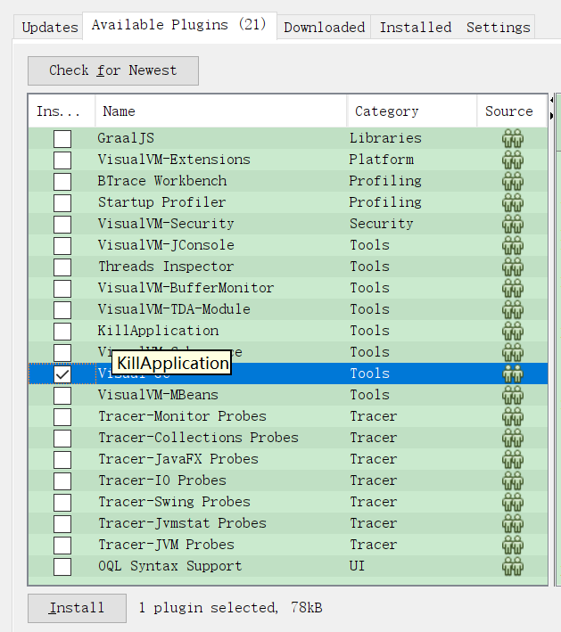Enable the Startup Profiler checkbox
Viewport: 561px width, 632px height.
[62, 202]
